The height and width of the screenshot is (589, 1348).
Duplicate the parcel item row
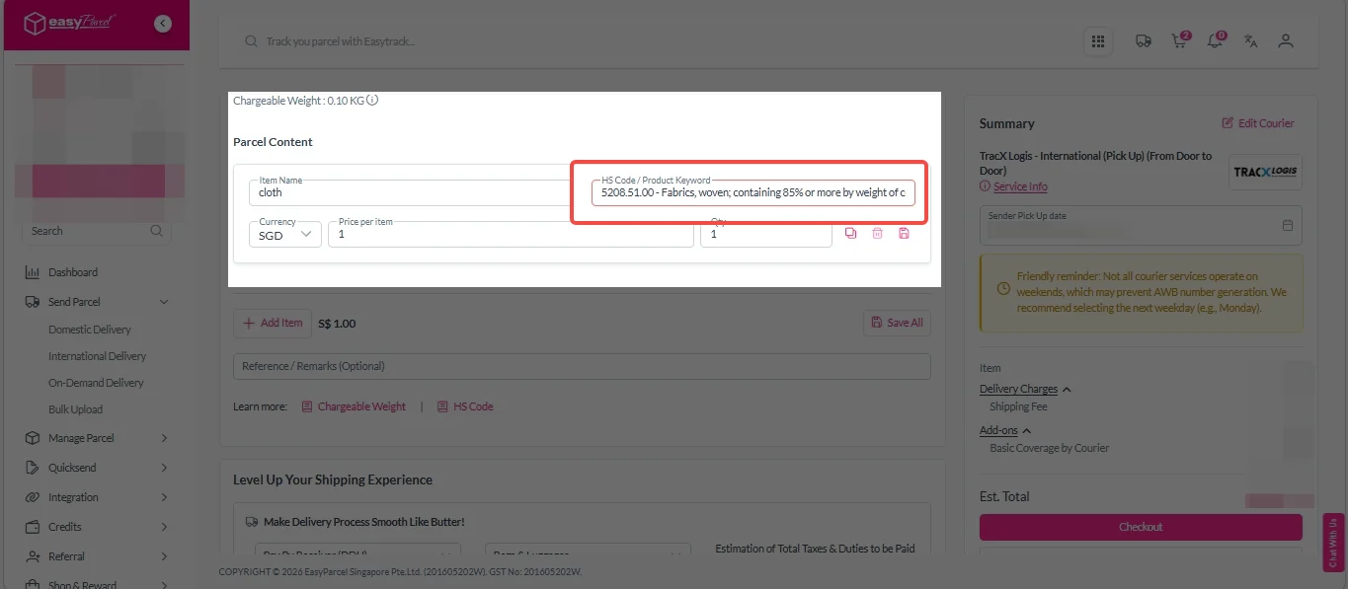851,234
